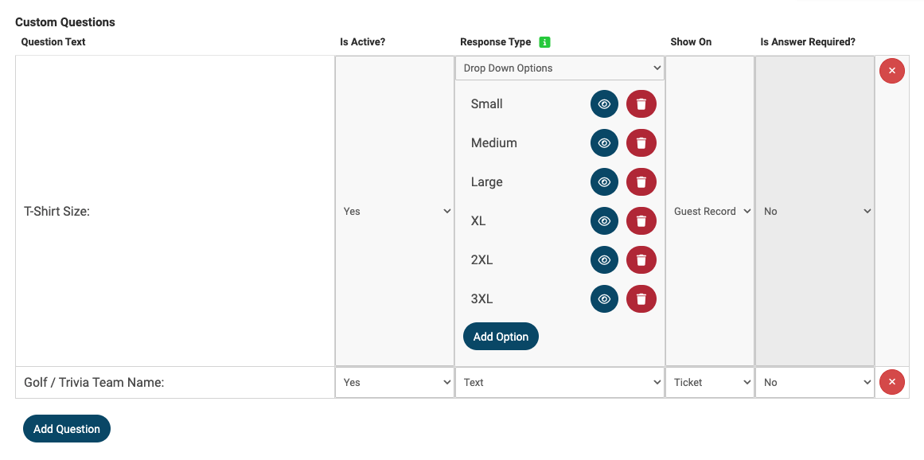Click the Add Option button

point(501,337)
